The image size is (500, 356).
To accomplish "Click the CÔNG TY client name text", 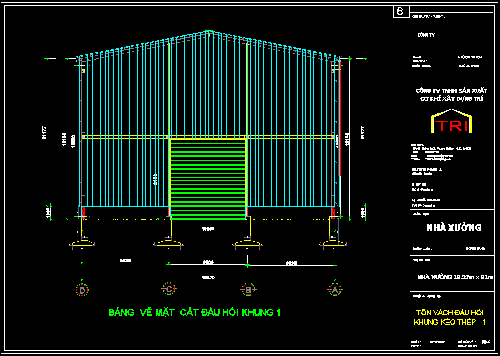I will point(426,35).
